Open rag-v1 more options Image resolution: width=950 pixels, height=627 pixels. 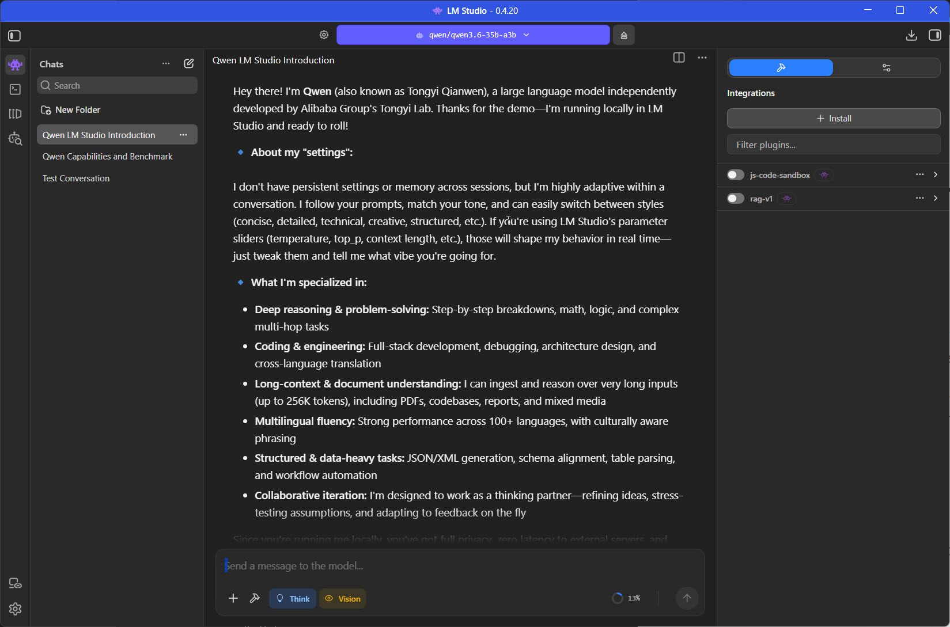click(x=920, y=198)
